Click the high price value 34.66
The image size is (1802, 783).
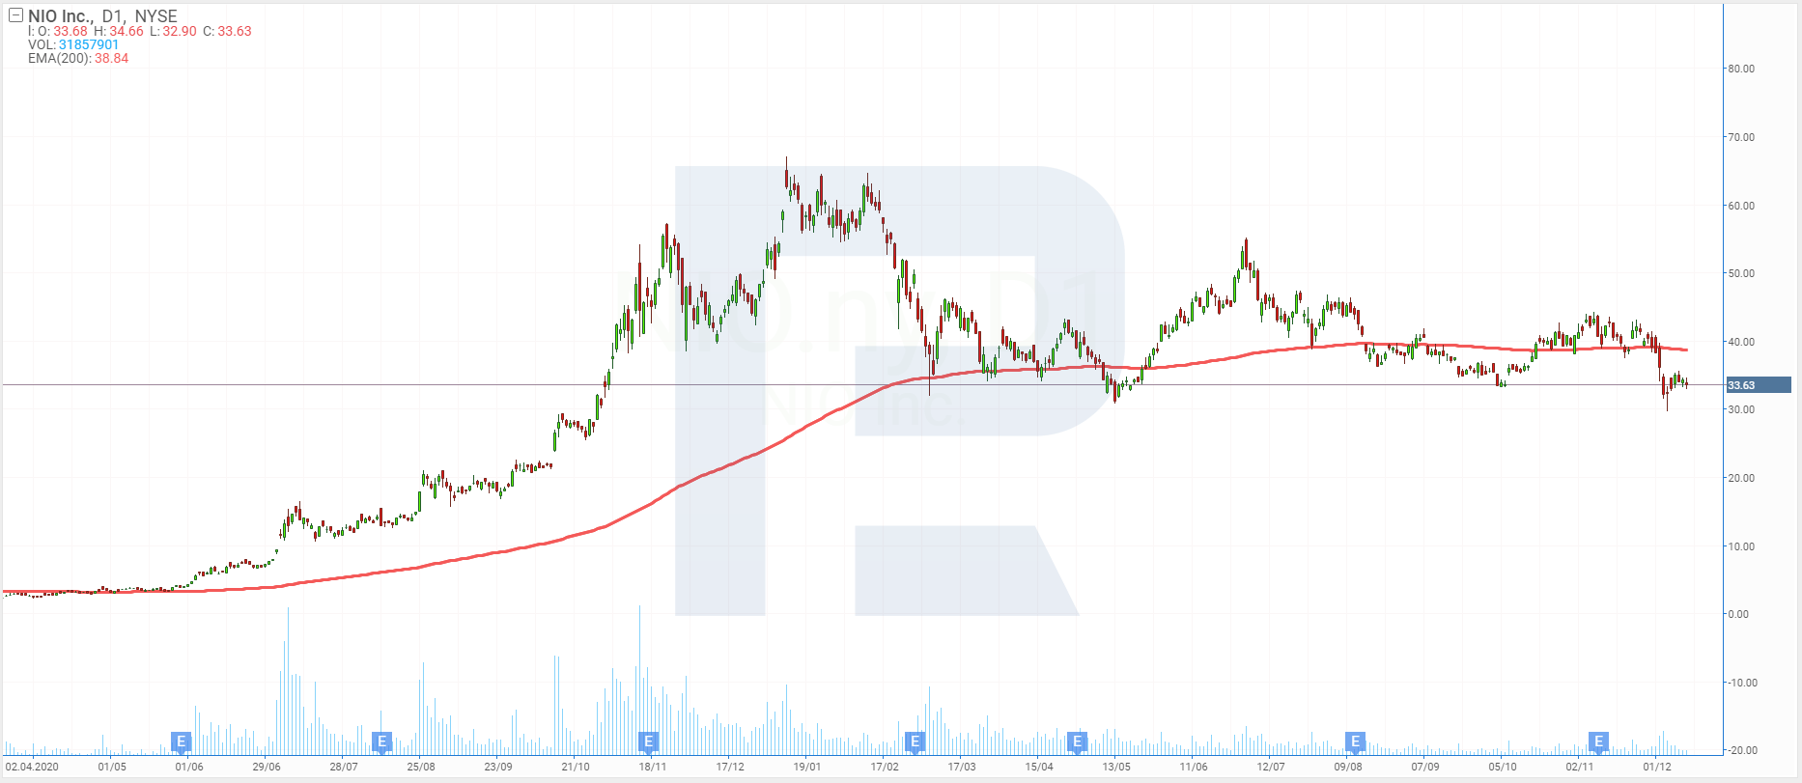click(x=127, y=31)
